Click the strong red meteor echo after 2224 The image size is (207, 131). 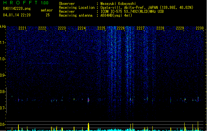pos(88,100)
